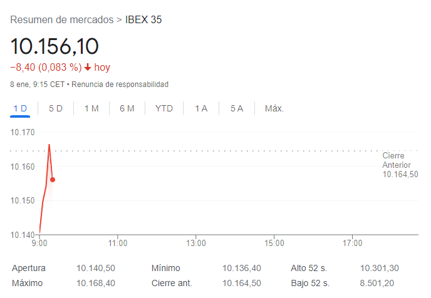Click the red dot on the chart line
The width and height of the screenshot is (431, 298).
(x=53, y=180)
